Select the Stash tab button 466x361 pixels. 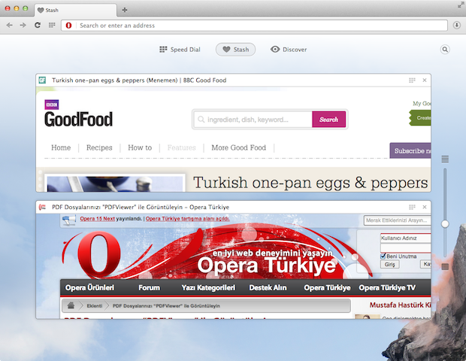click(x=235, y=50)
